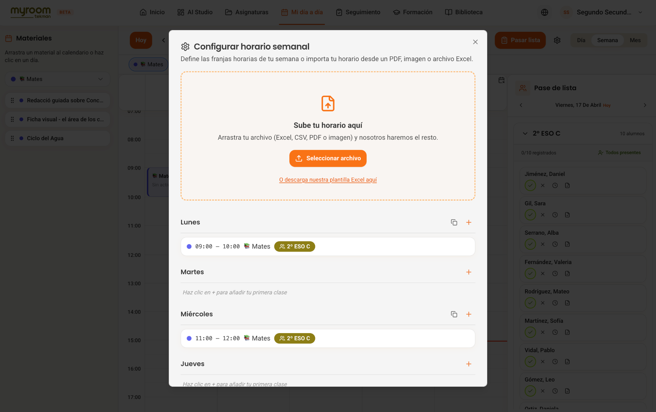Image resolution: width=656 pixels, height=412 pixels.
Task: Click the upload file icon in dropzone
Action: pyautogui.click(x=328, y=104)
